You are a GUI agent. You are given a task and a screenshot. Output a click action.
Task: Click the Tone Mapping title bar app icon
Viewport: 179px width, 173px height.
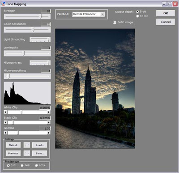click(3, 4)
